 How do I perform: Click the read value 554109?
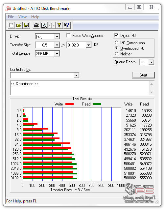[146, 168]
